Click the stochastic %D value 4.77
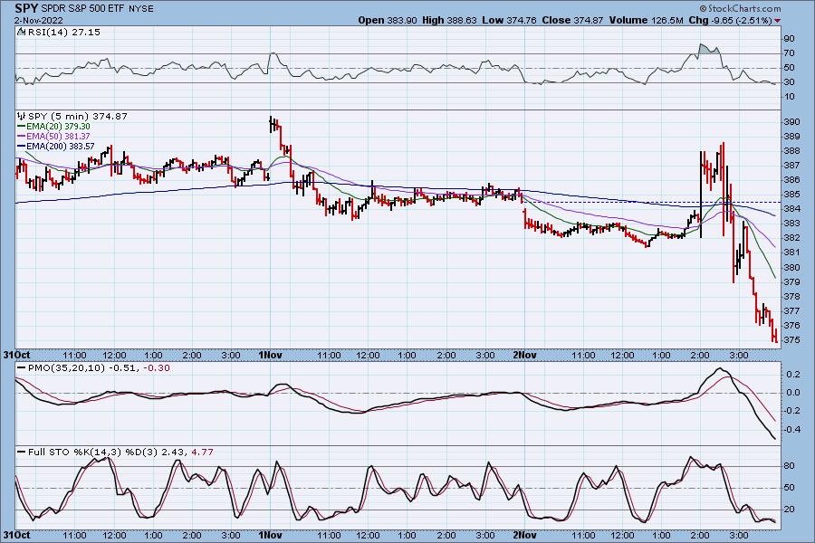This screenshot has height=543, width=815. [x=202, y=452]
